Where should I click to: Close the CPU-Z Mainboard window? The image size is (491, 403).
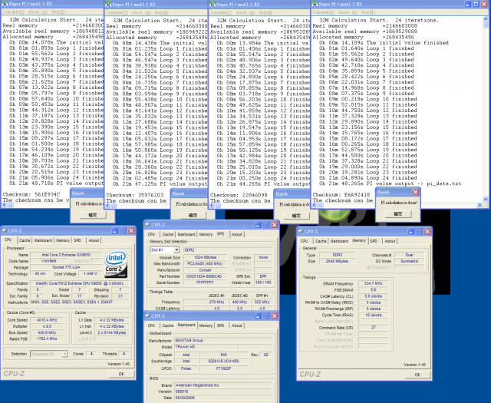pyautogui.click(x=275, y=316)
